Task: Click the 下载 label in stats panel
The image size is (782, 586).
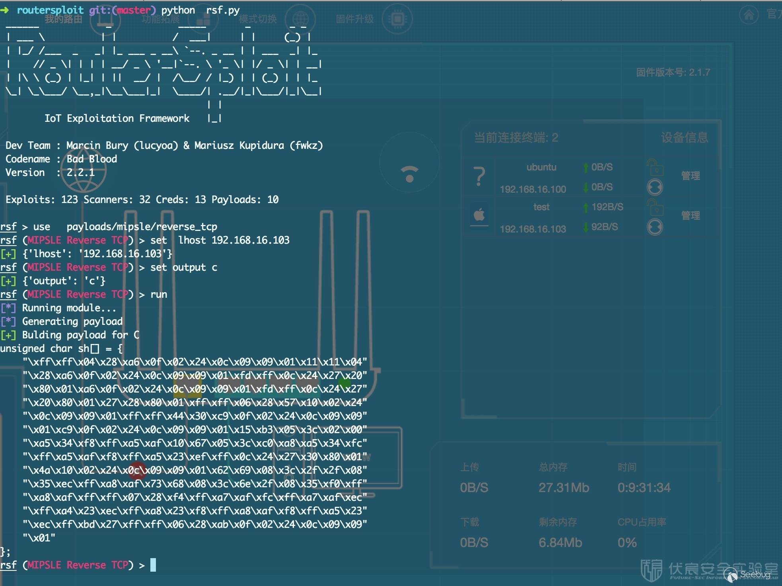Action: pos(469,522)
